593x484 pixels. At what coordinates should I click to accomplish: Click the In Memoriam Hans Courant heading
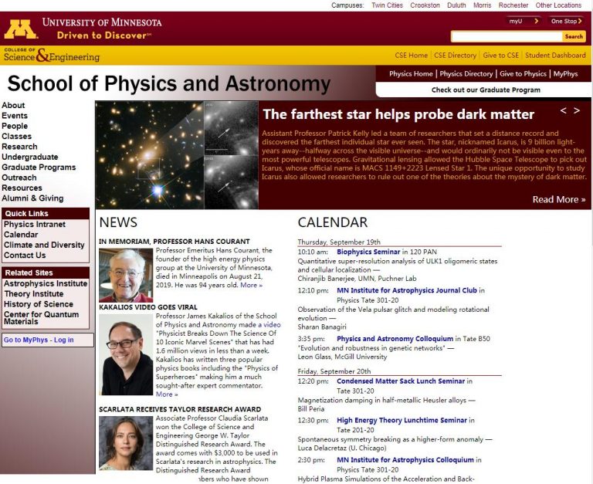click(175, 242)
